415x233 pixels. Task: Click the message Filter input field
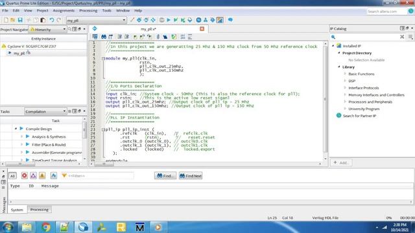[101, 175]
